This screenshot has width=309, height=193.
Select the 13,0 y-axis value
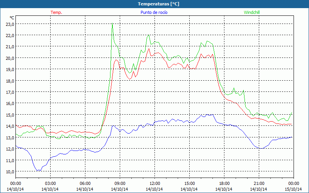[10, 137]
